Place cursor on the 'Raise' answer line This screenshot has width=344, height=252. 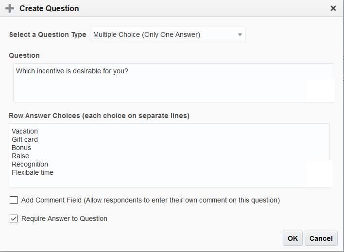pos(20,156)
